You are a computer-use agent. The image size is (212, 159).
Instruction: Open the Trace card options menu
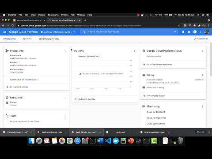click(x=66, y=116)
